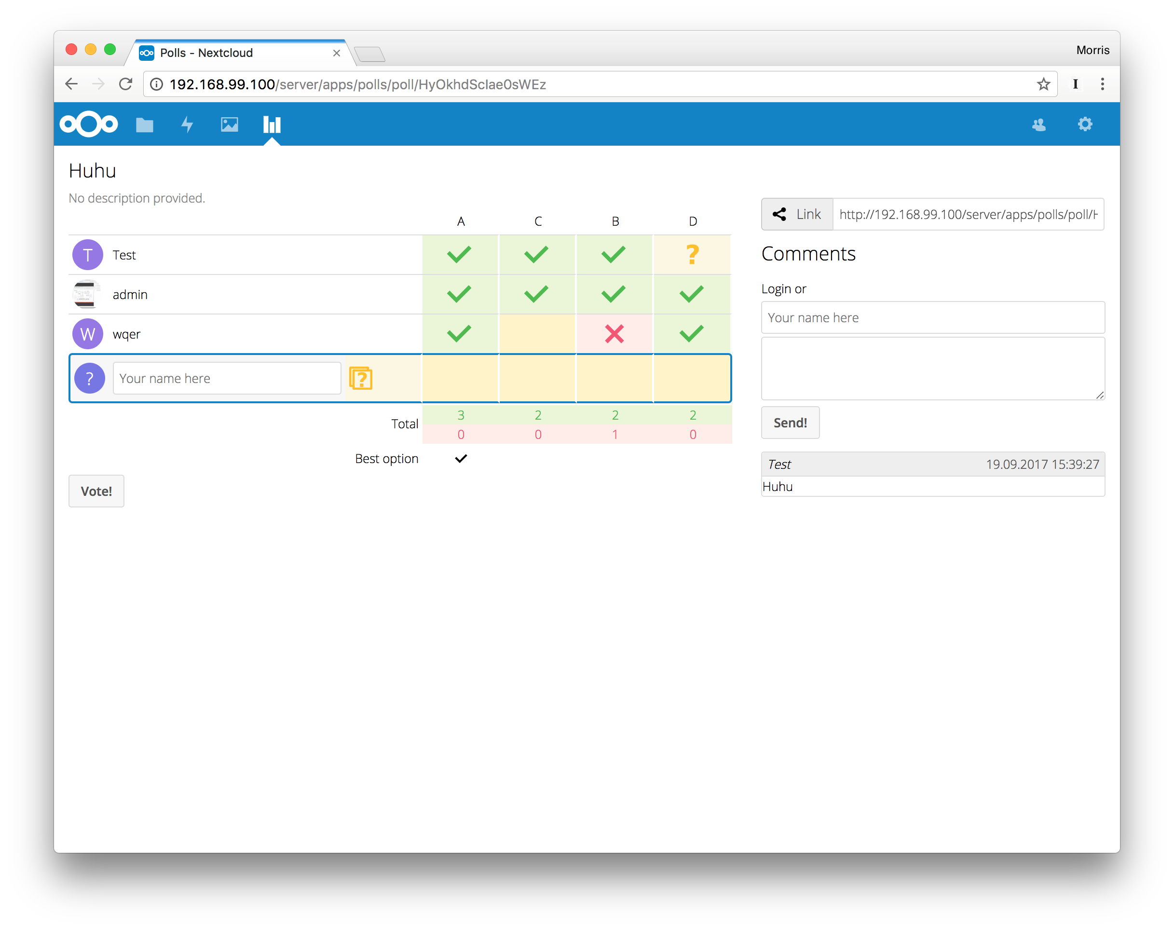Image resolution: width=1174 pixels, height=930 pixels.
Task: Open the settings gear icon
Action: click(1085, 124)
